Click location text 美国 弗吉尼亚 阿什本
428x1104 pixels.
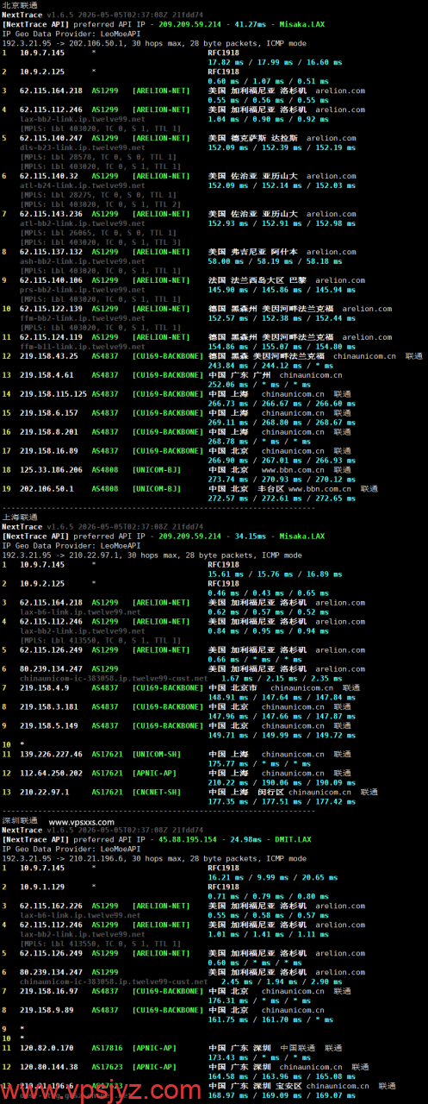(x=253, y=252)
